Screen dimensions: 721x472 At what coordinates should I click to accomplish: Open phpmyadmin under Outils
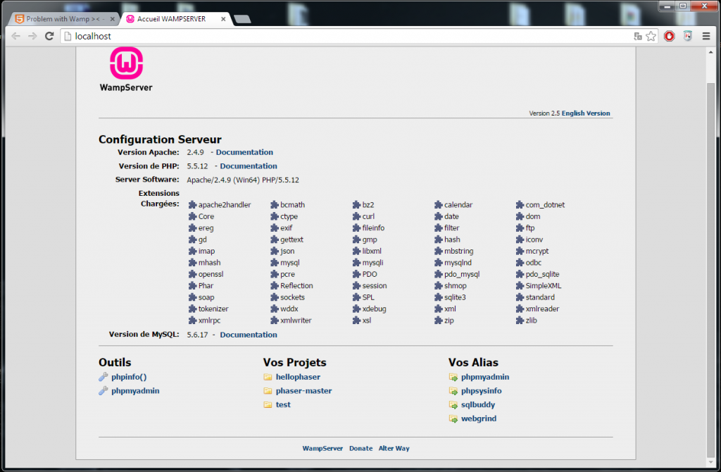coord(135,390)
